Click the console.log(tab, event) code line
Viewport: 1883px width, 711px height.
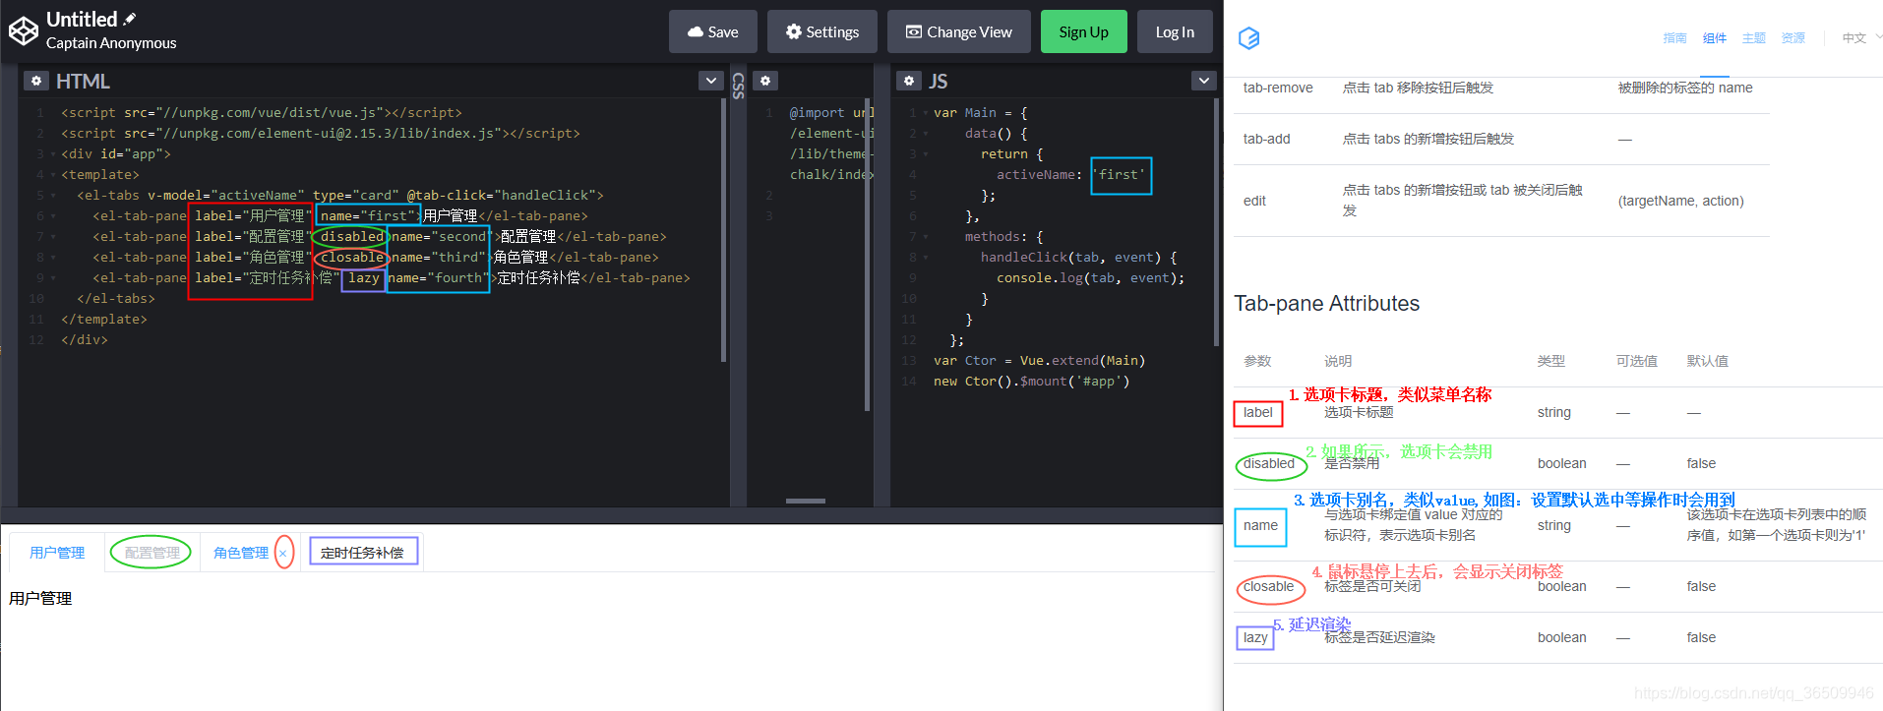coord(1090,278)
